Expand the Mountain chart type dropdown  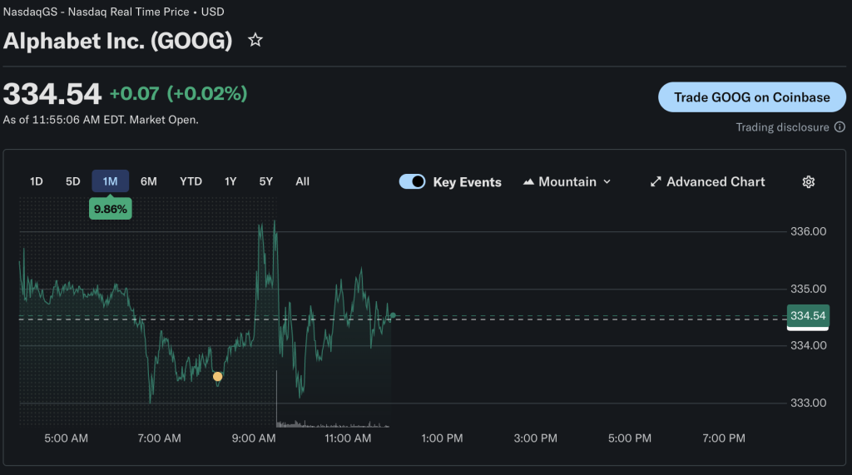pos(567,182)
